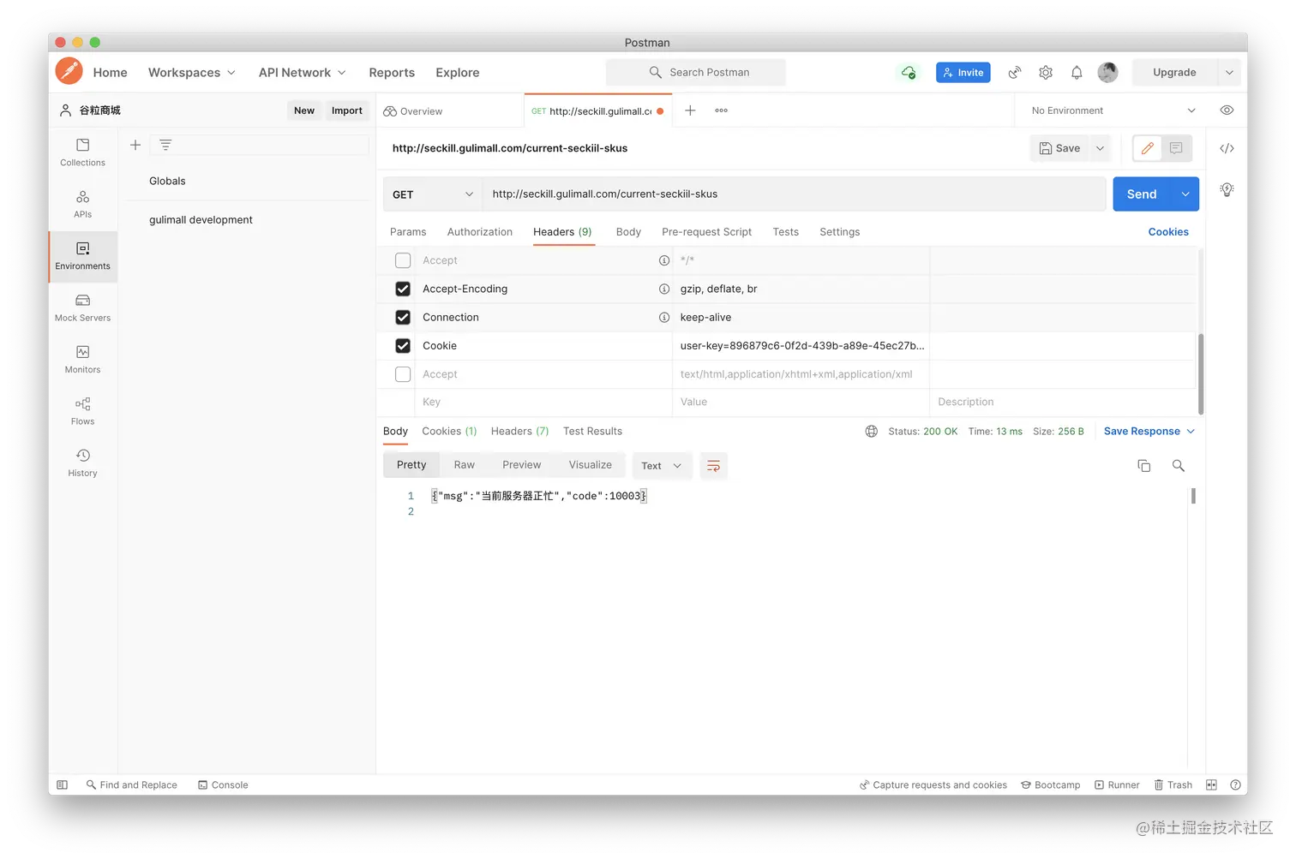Image resolution: width=1296 pixels, height=859 pixels.
Task: Uncheck the Cookie header
Action: [403, 346]
